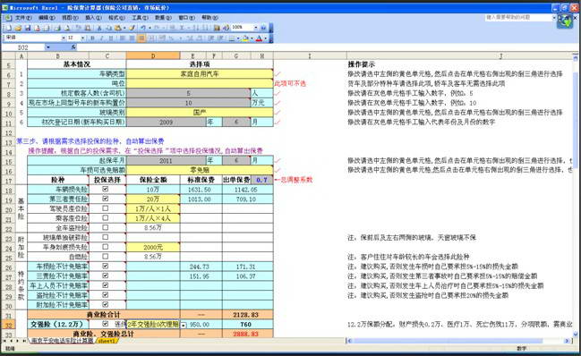This screenshot has width=581, height=356.
Task: Click the fx insert function button
Action: [73, 47]
